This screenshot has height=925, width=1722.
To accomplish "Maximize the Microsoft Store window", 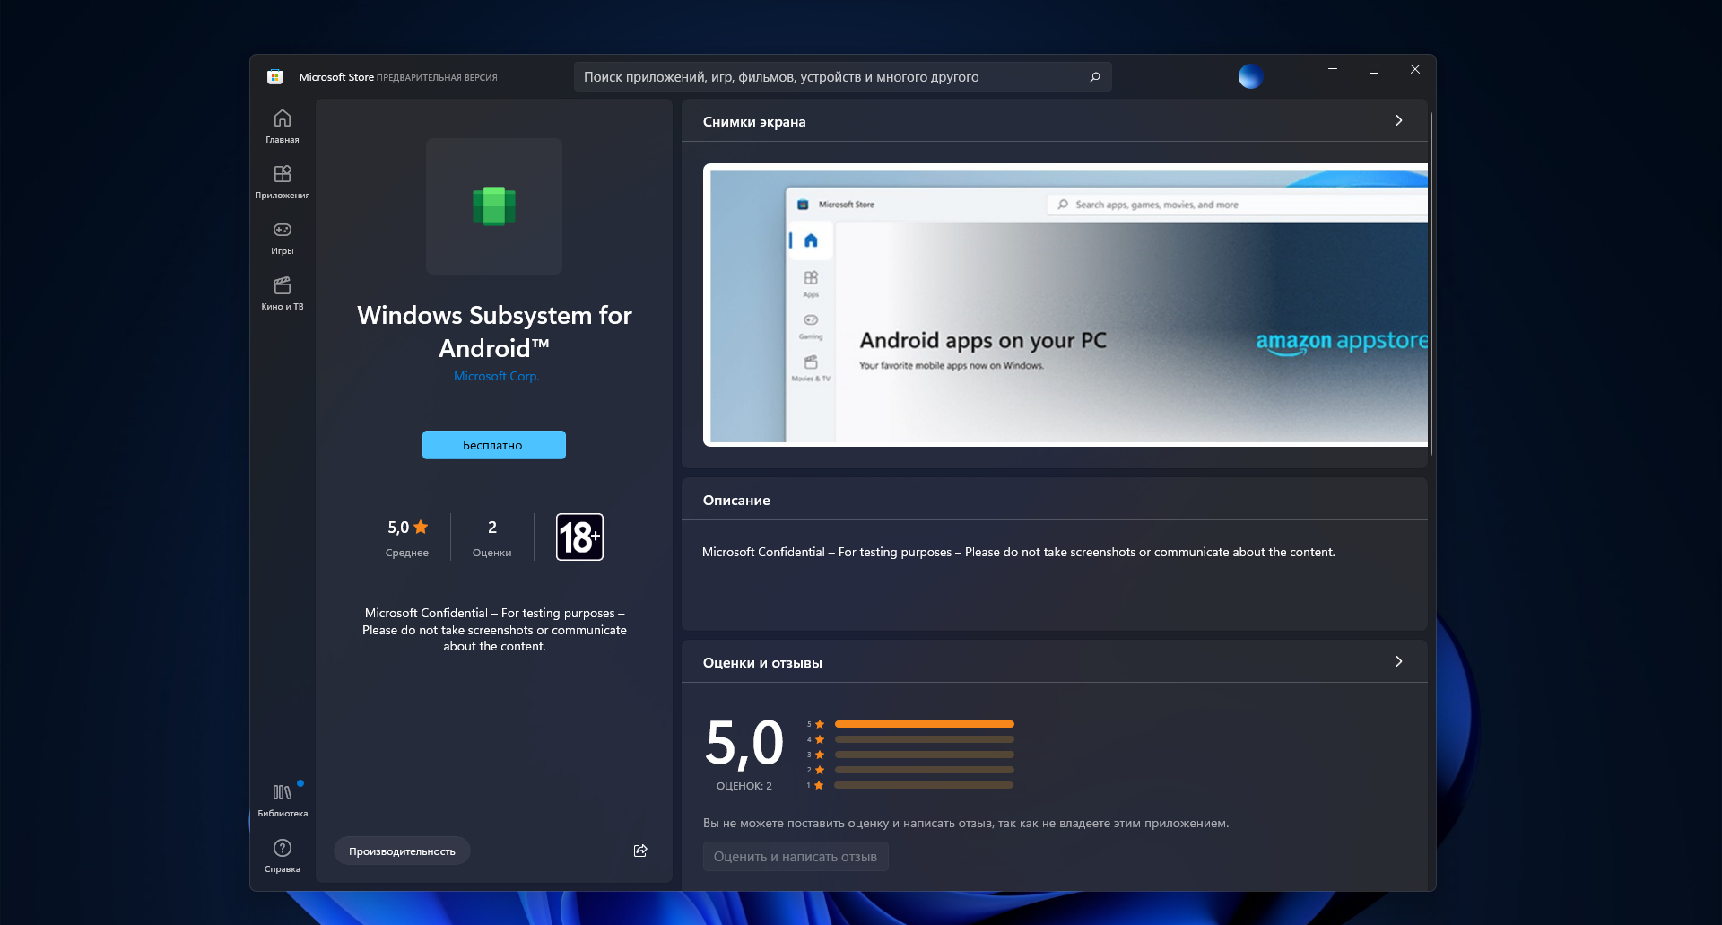I will click(1374, 69).
